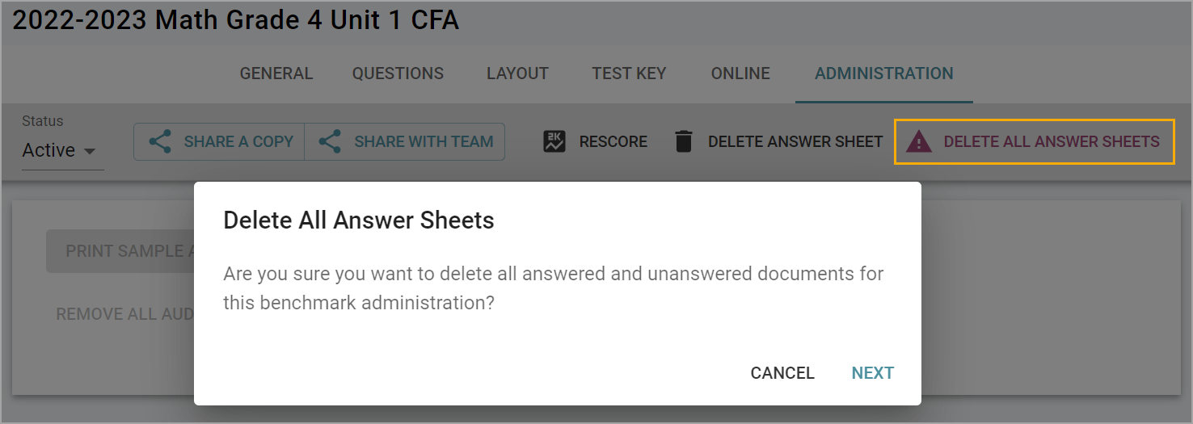Click the Print Sample button behind dialog

click(x=120, y=251)
